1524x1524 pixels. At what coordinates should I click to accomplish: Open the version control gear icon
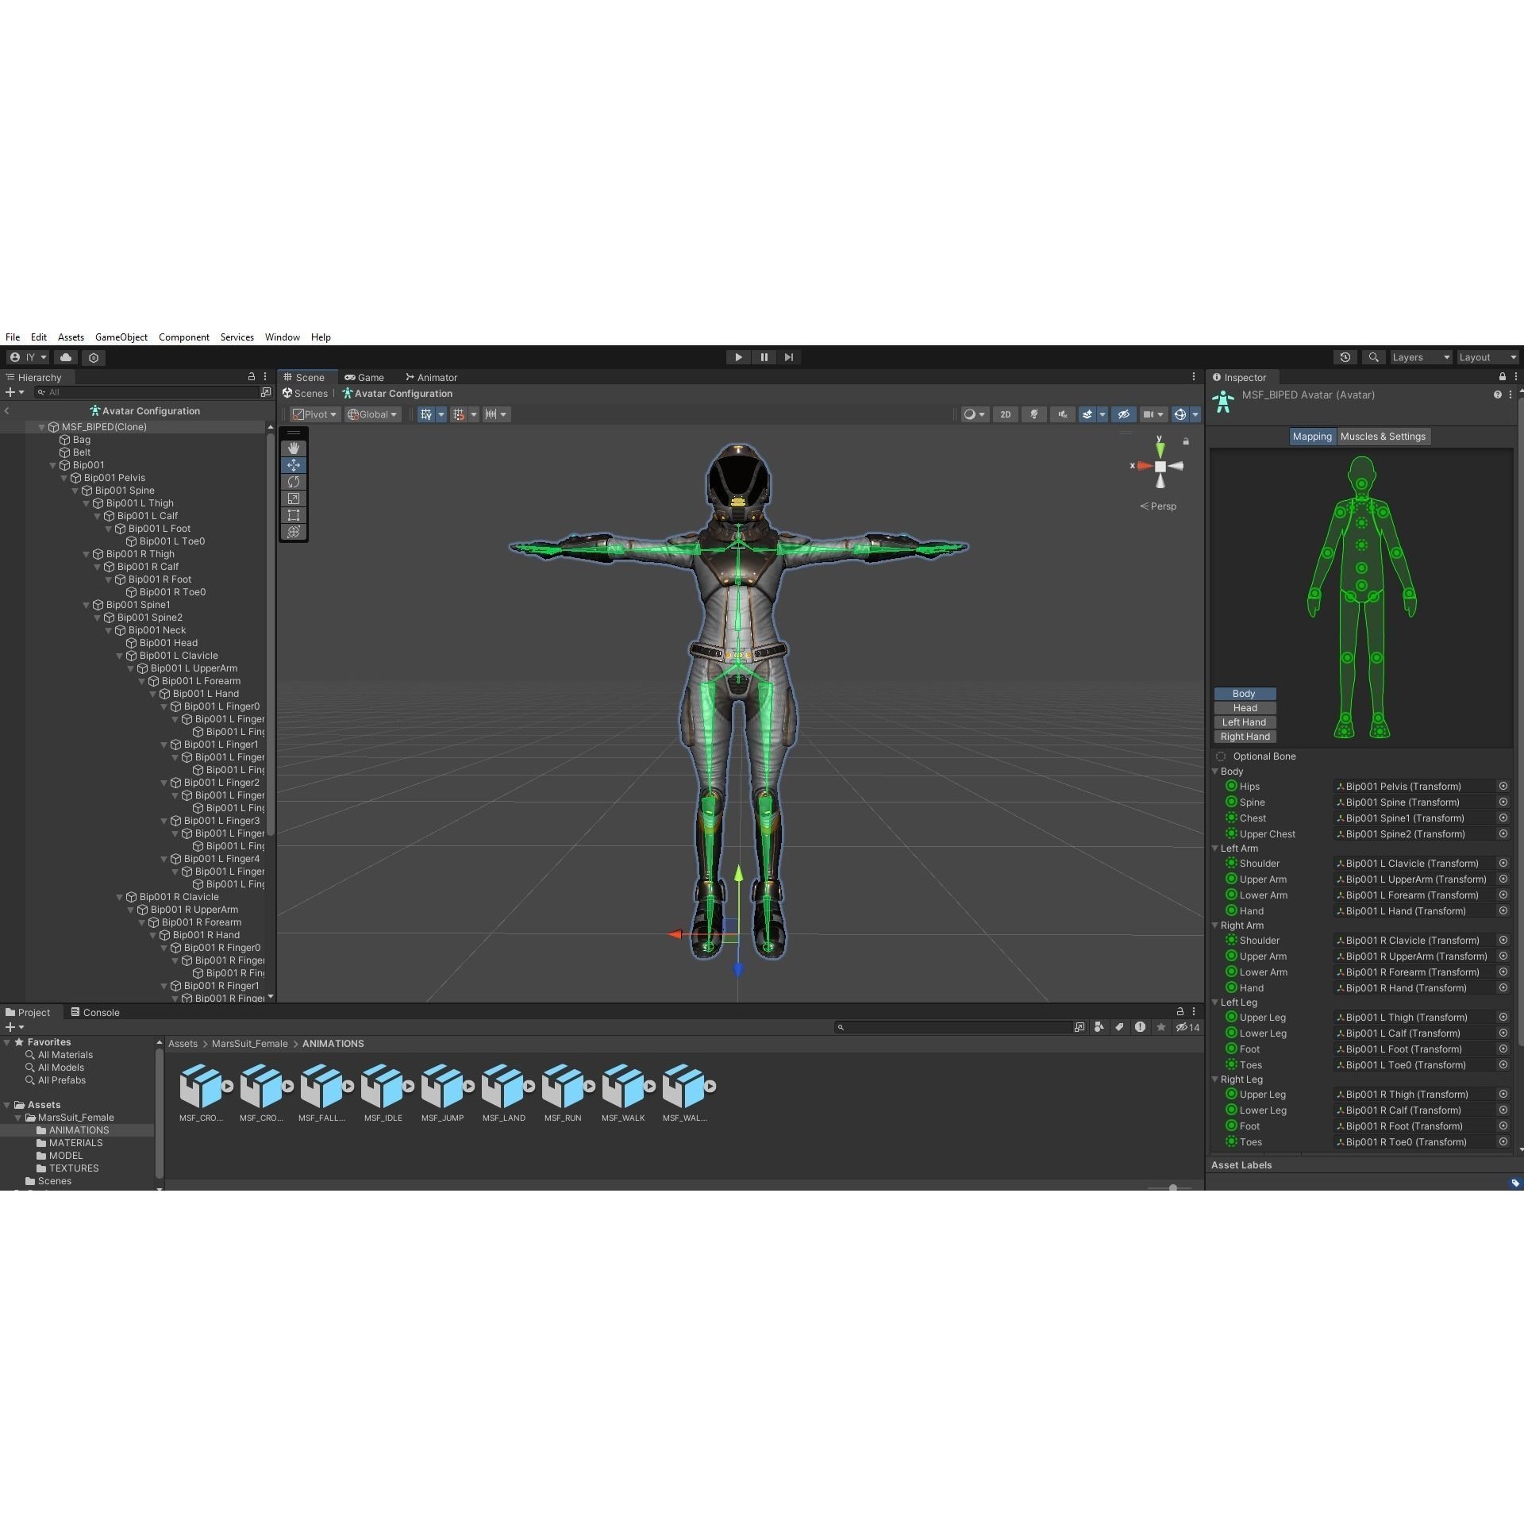click(x=94, y=358)
